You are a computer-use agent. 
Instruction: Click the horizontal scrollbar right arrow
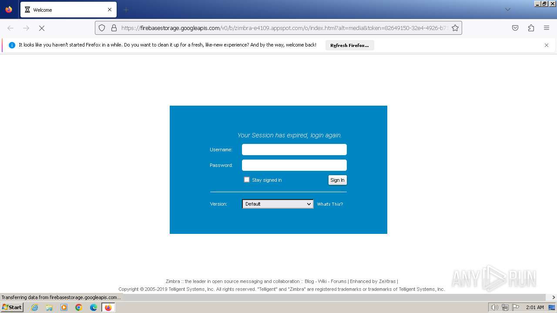pos(554,297)
